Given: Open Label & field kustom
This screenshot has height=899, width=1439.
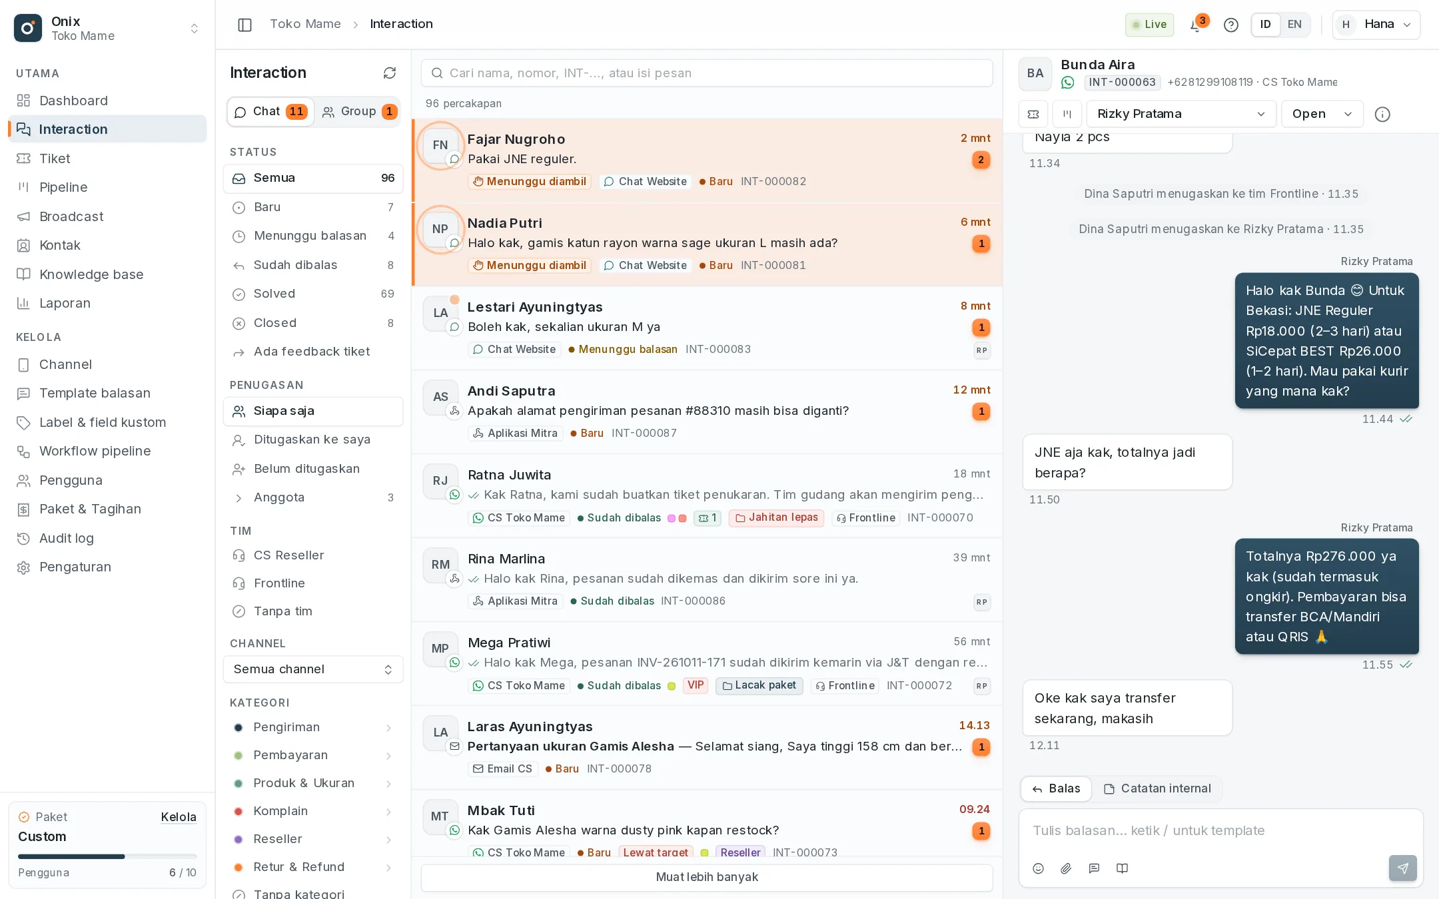Looking at the screenshot, I should pos(107,422).
